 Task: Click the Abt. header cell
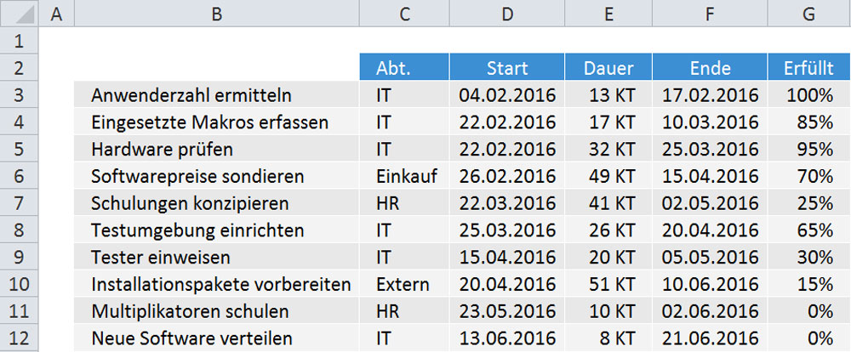404,68
